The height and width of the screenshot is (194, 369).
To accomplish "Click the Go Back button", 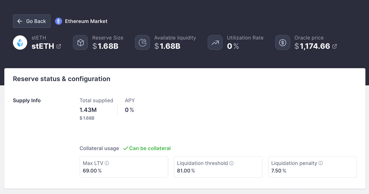I will 32,21.
